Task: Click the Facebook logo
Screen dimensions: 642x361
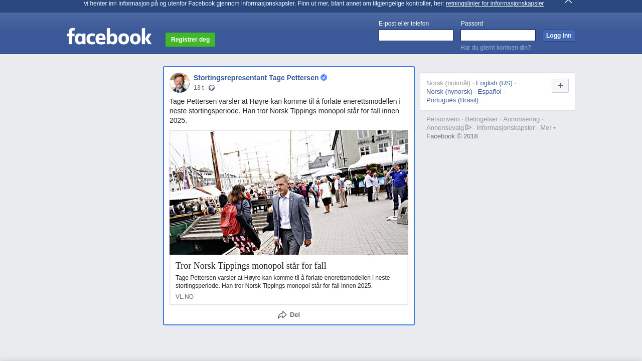Action: pos(109,36)
